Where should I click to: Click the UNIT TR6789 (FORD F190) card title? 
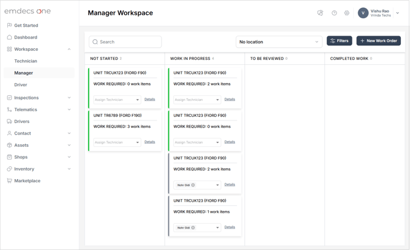coord(117,116)
